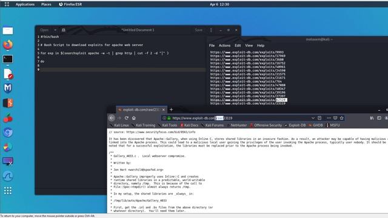Image resolution: width=388 pixels, height=218 pixels.
Task: Open the terminal Help menu
Action: [x=261, y=45]
